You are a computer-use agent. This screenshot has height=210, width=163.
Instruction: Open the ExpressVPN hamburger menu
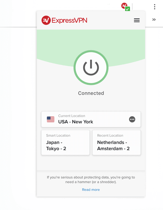(137, 20)
